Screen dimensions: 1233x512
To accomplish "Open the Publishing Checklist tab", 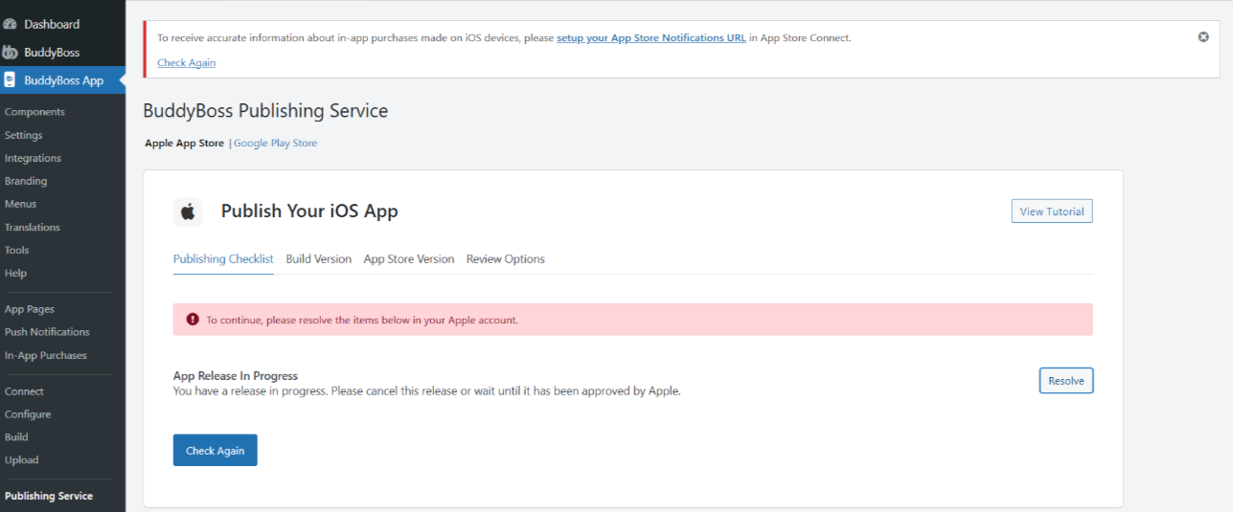I will 223,259.
